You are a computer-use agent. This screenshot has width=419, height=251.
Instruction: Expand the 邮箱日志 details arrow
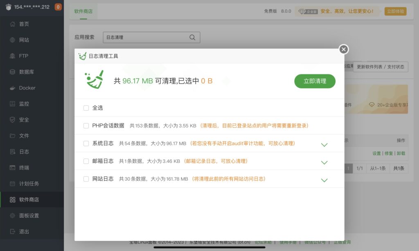tap(324, 162)
